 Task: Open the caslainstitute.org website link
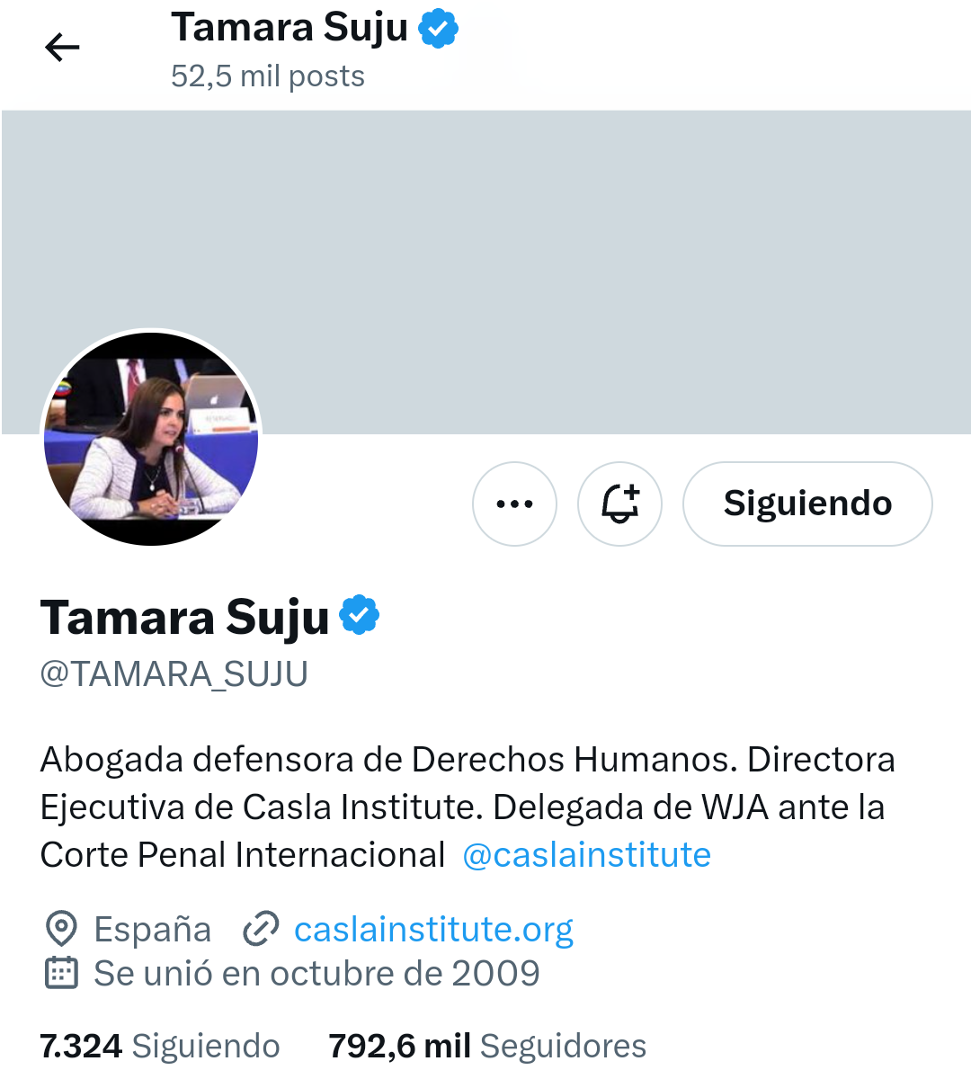tap(433, 929)
